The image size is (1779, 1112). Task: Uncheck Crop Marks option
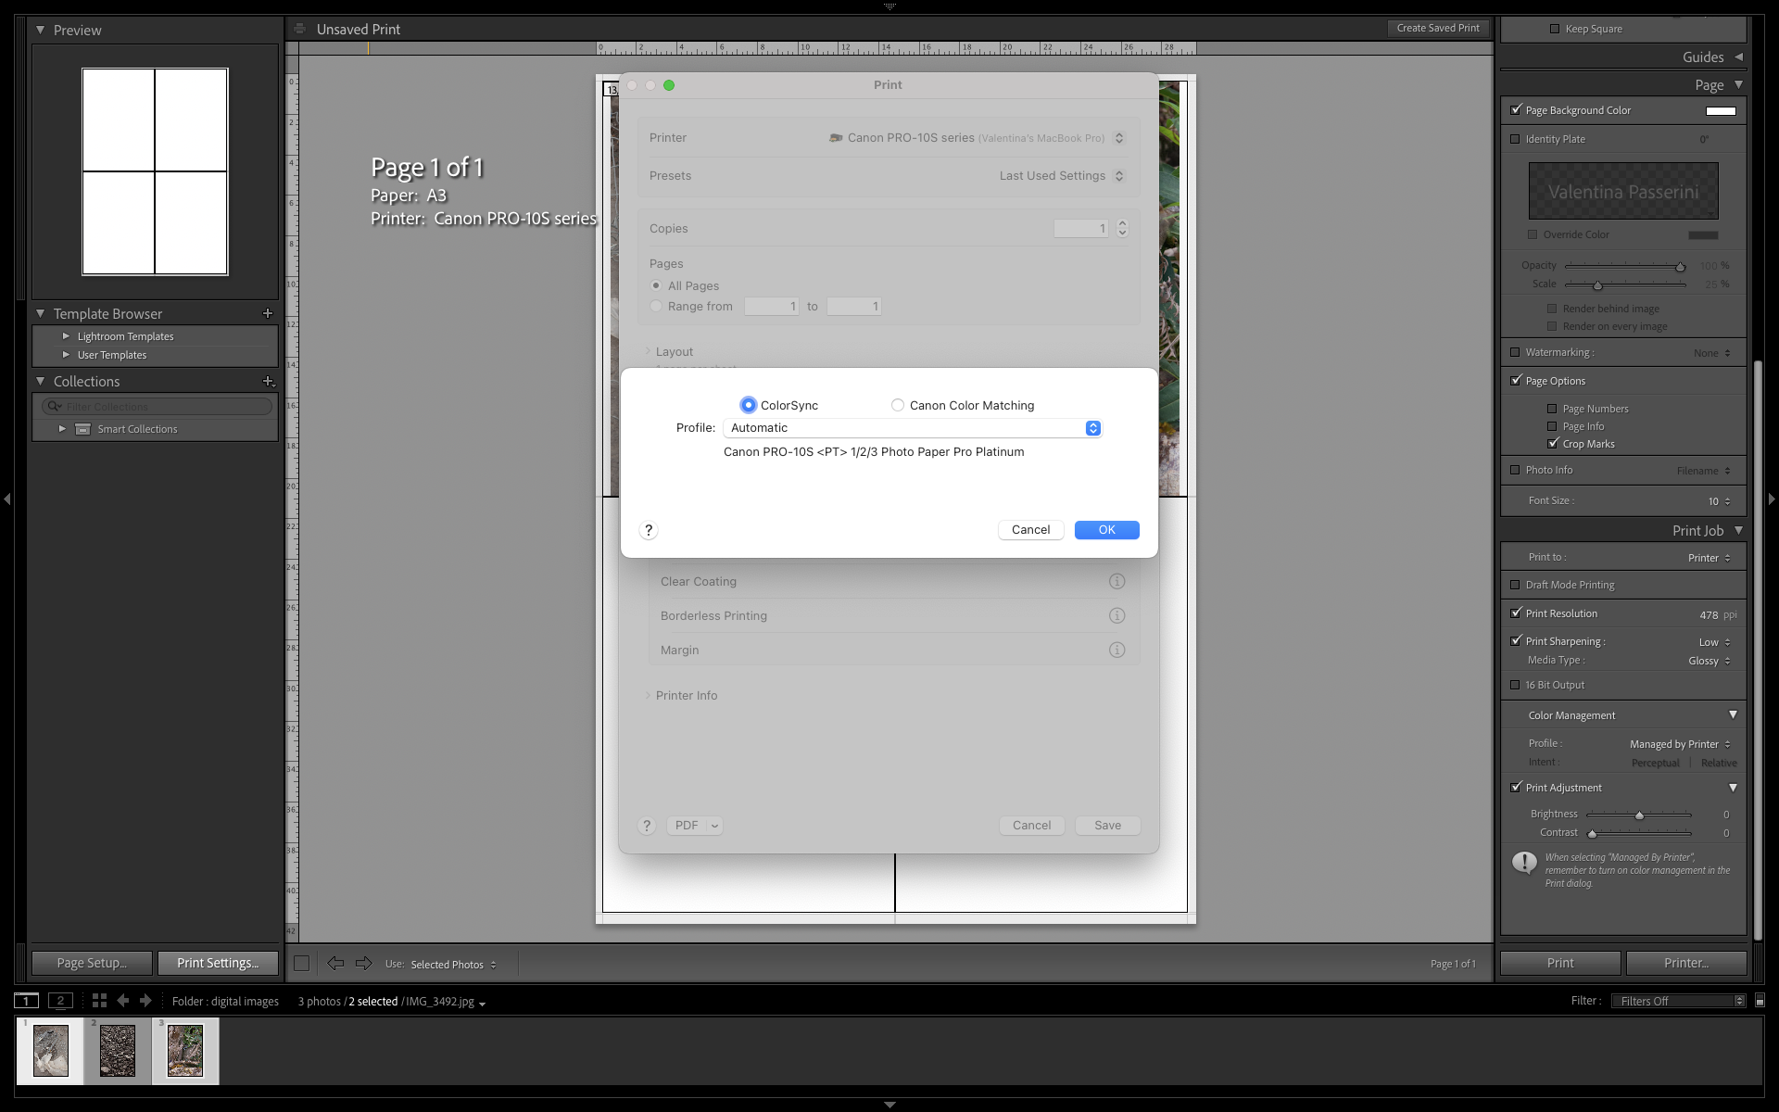tap(1553, 444)
